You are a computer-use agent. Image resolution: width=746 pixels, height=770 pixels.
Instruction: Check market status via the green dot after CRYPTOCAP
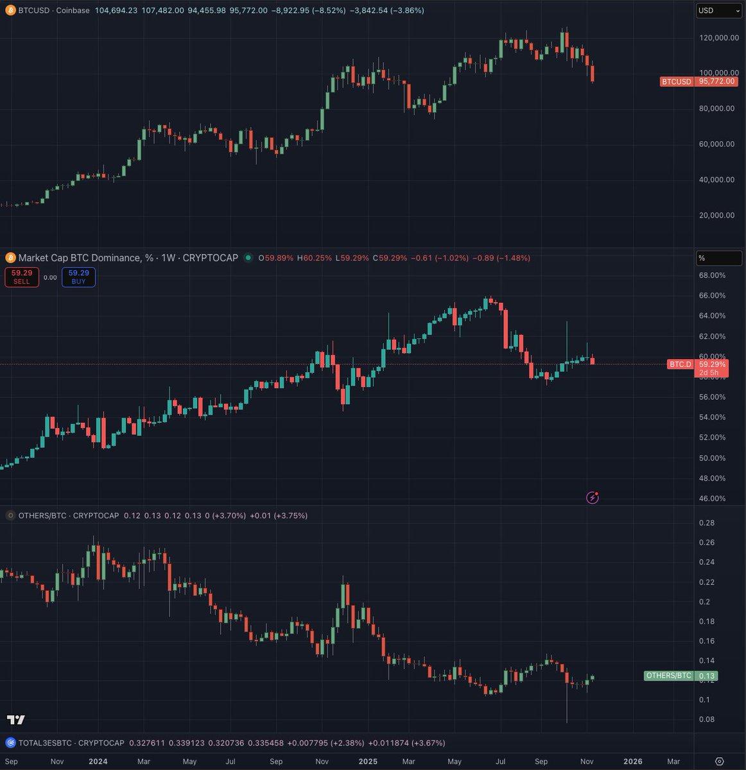click(x=247, y=258)
